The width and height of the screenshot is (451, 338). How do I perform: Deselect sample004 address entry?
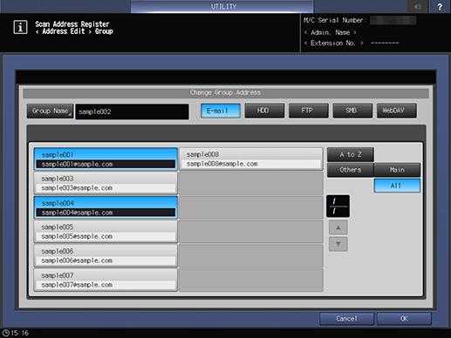[106, 207]
